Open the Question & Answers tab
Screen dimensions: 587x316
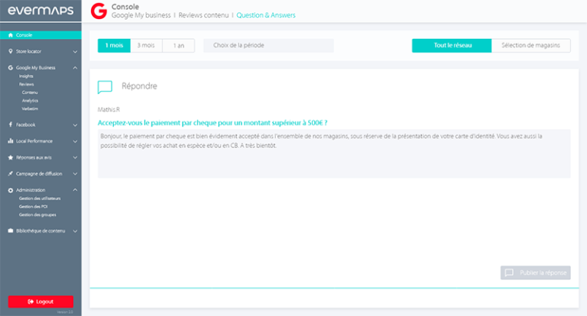point(266,15)
